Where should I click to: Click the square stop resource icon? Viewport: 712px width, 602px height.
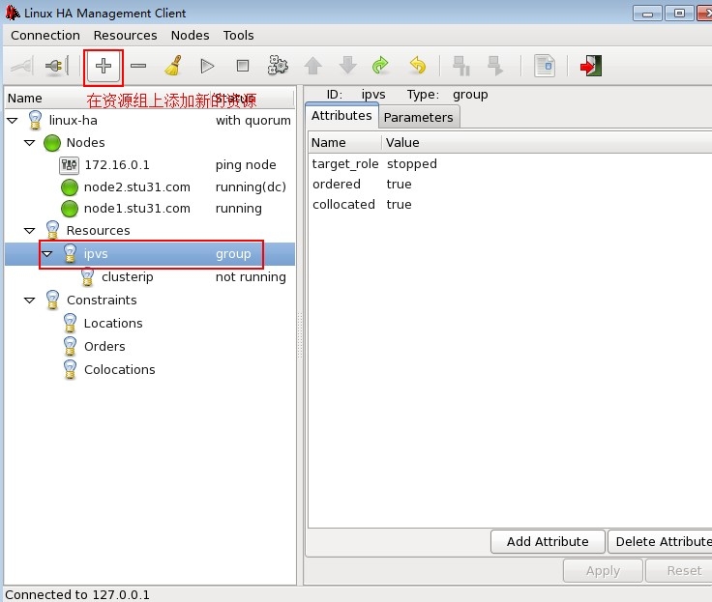(x=243, y=67)
